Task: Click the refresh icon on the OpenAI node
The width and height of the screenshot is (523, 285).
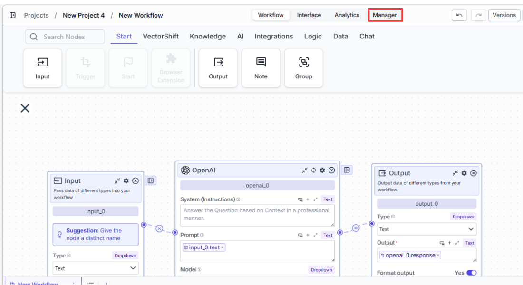Action: [x=314, y=170]
